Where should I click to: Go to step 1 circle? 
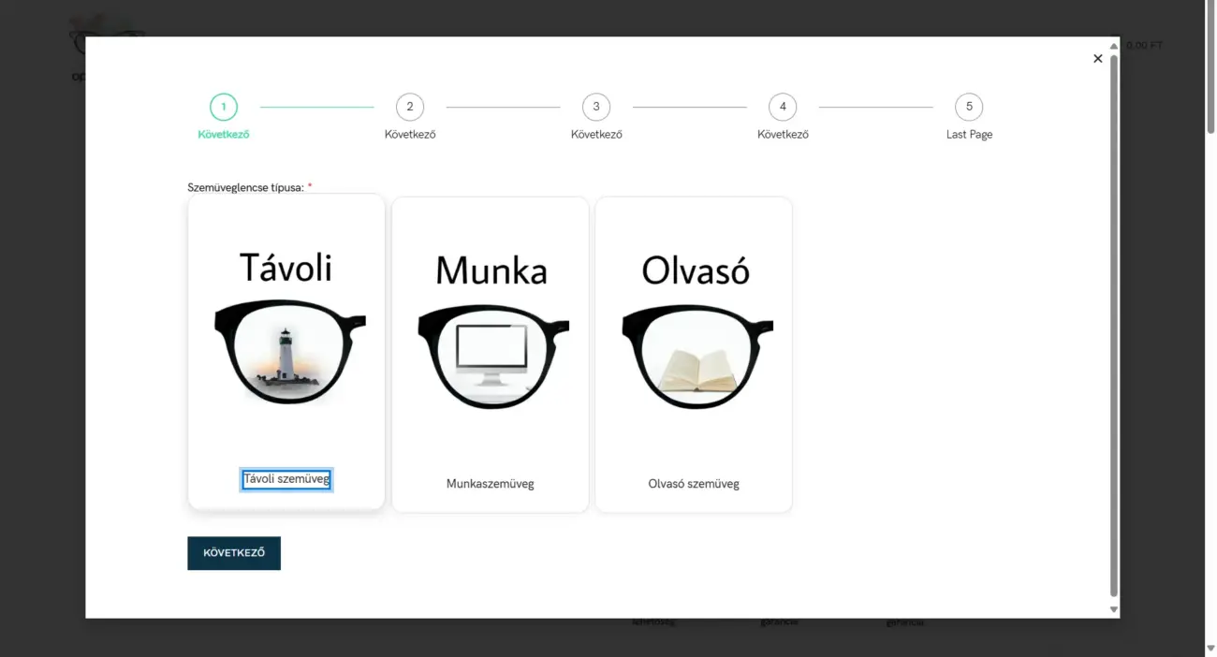coord(224,107)
